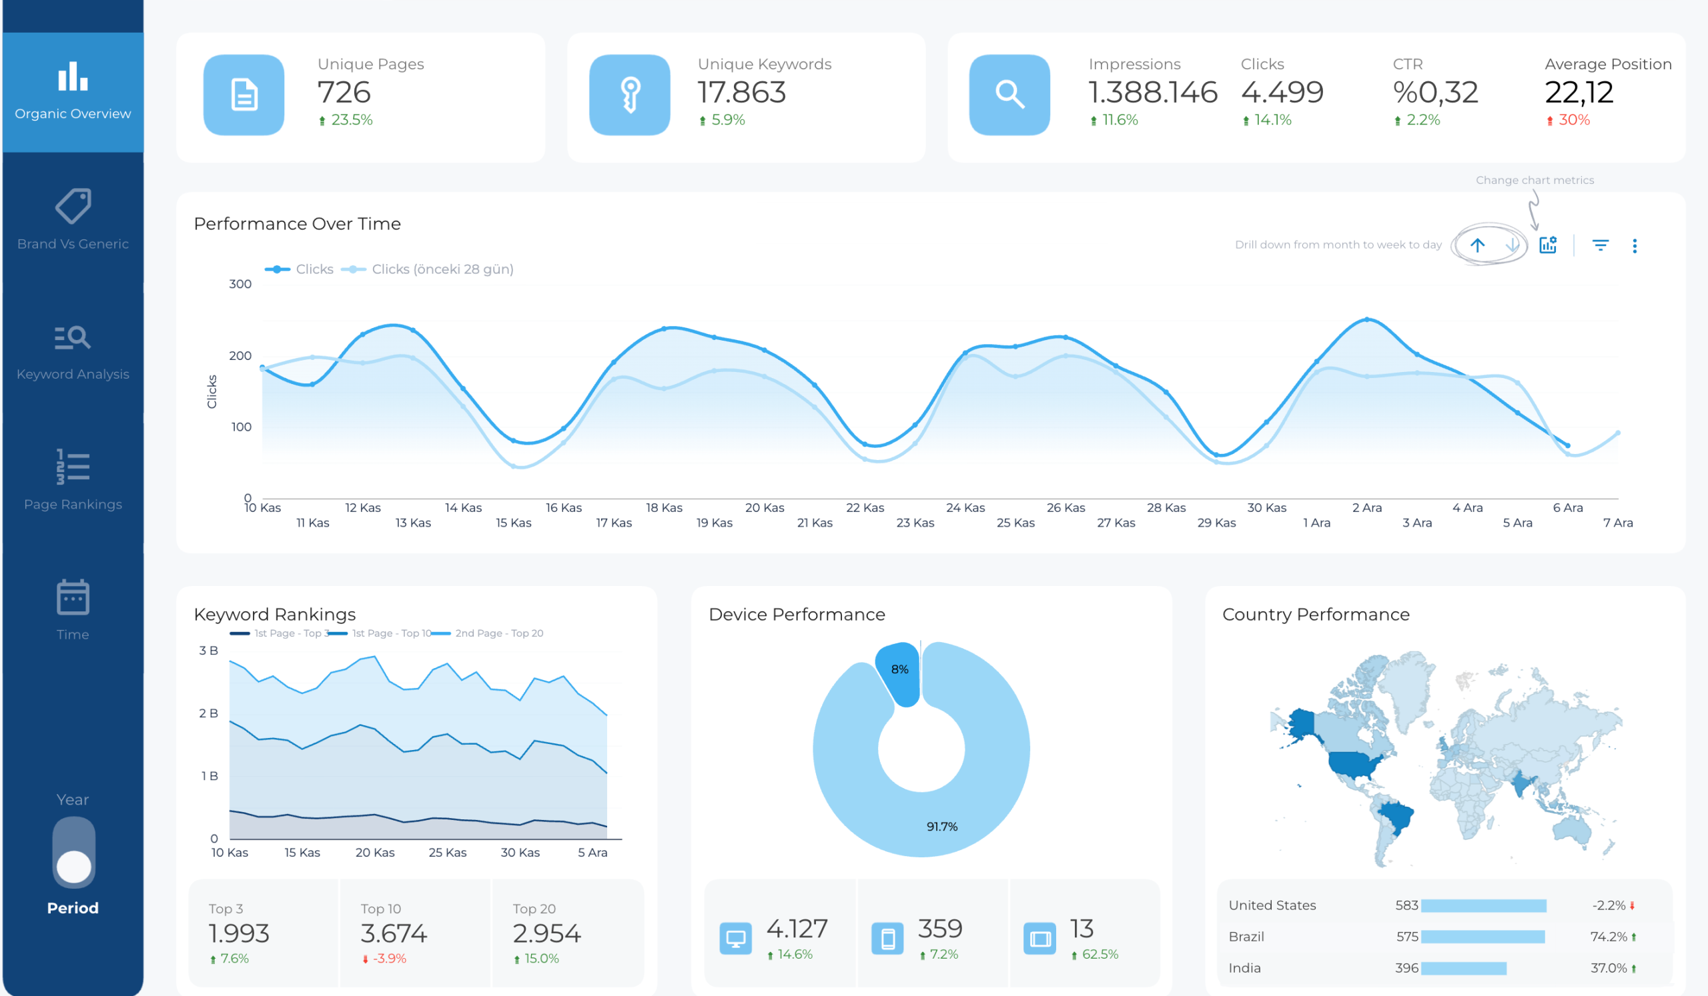Click the Unique Keywords key icon
This screenshot has width=1708, height=996.
630,95
